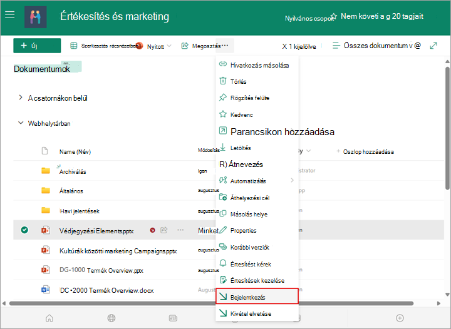Click the plus circle icon in bottom bar

[400, 318]
